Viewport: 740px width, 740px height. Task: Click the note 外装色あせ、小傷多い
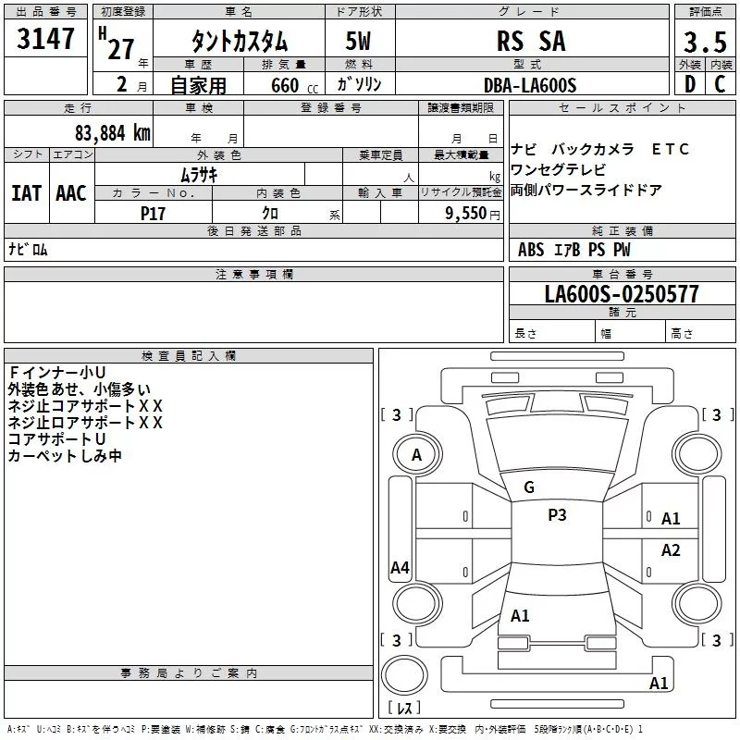80,389
